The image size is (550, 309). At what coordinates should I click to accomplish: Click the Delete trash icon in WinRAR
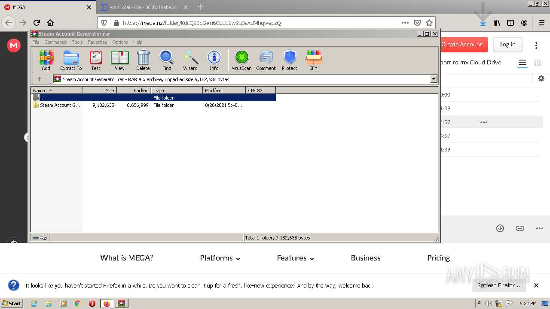pos(143,60)
